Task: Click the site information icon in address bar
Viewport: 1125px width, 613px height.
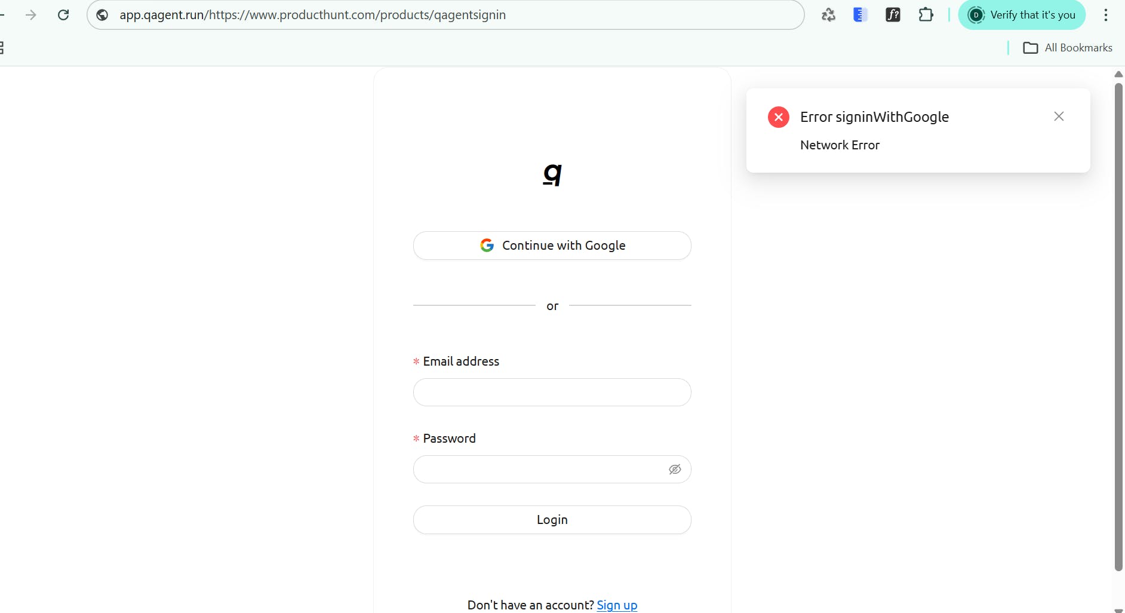Action: point(102,15)
